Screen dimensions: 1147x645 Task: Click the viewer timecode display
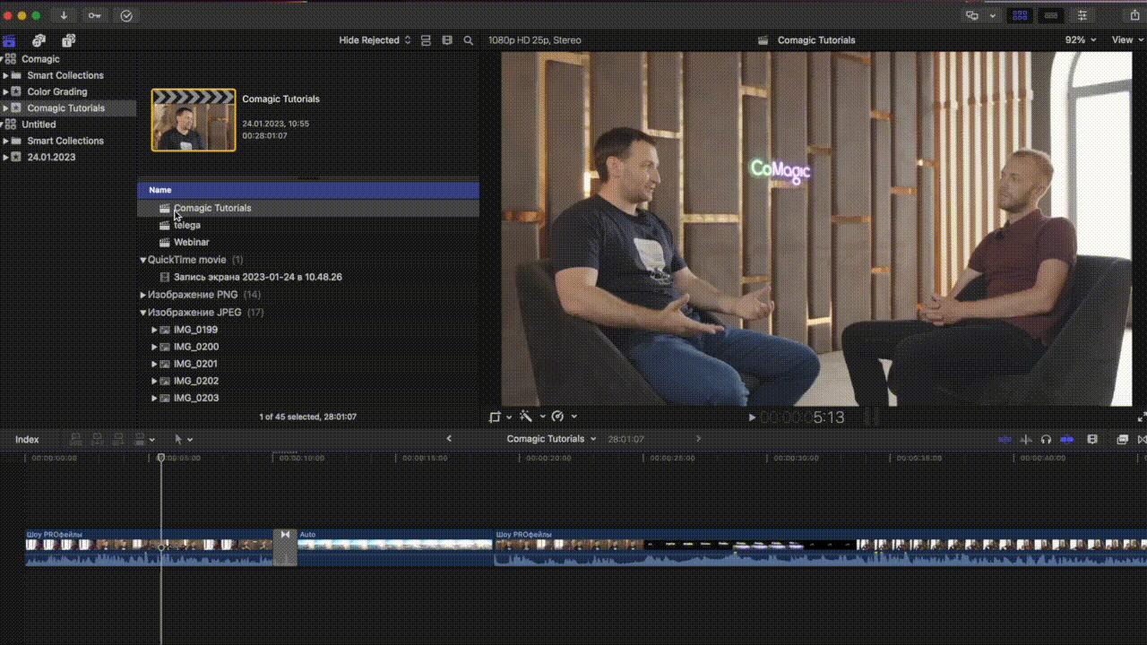coord(803,417)
